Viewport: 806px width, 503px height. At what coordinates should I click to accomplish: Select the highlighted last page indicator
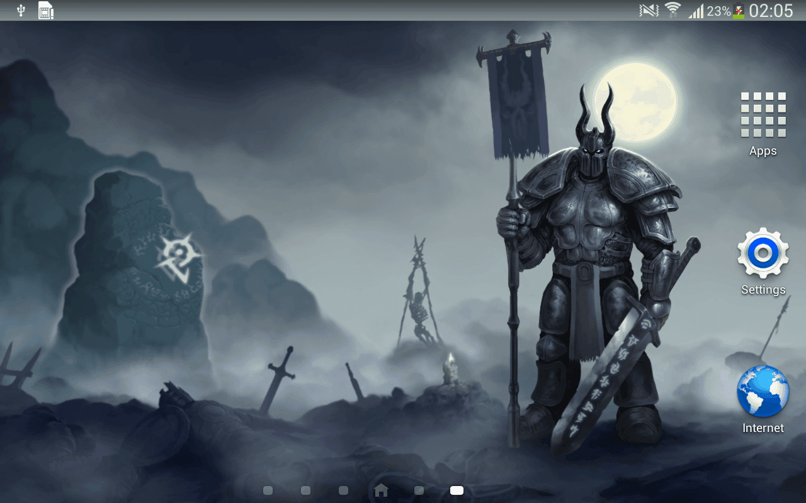(x=457, y=490)
